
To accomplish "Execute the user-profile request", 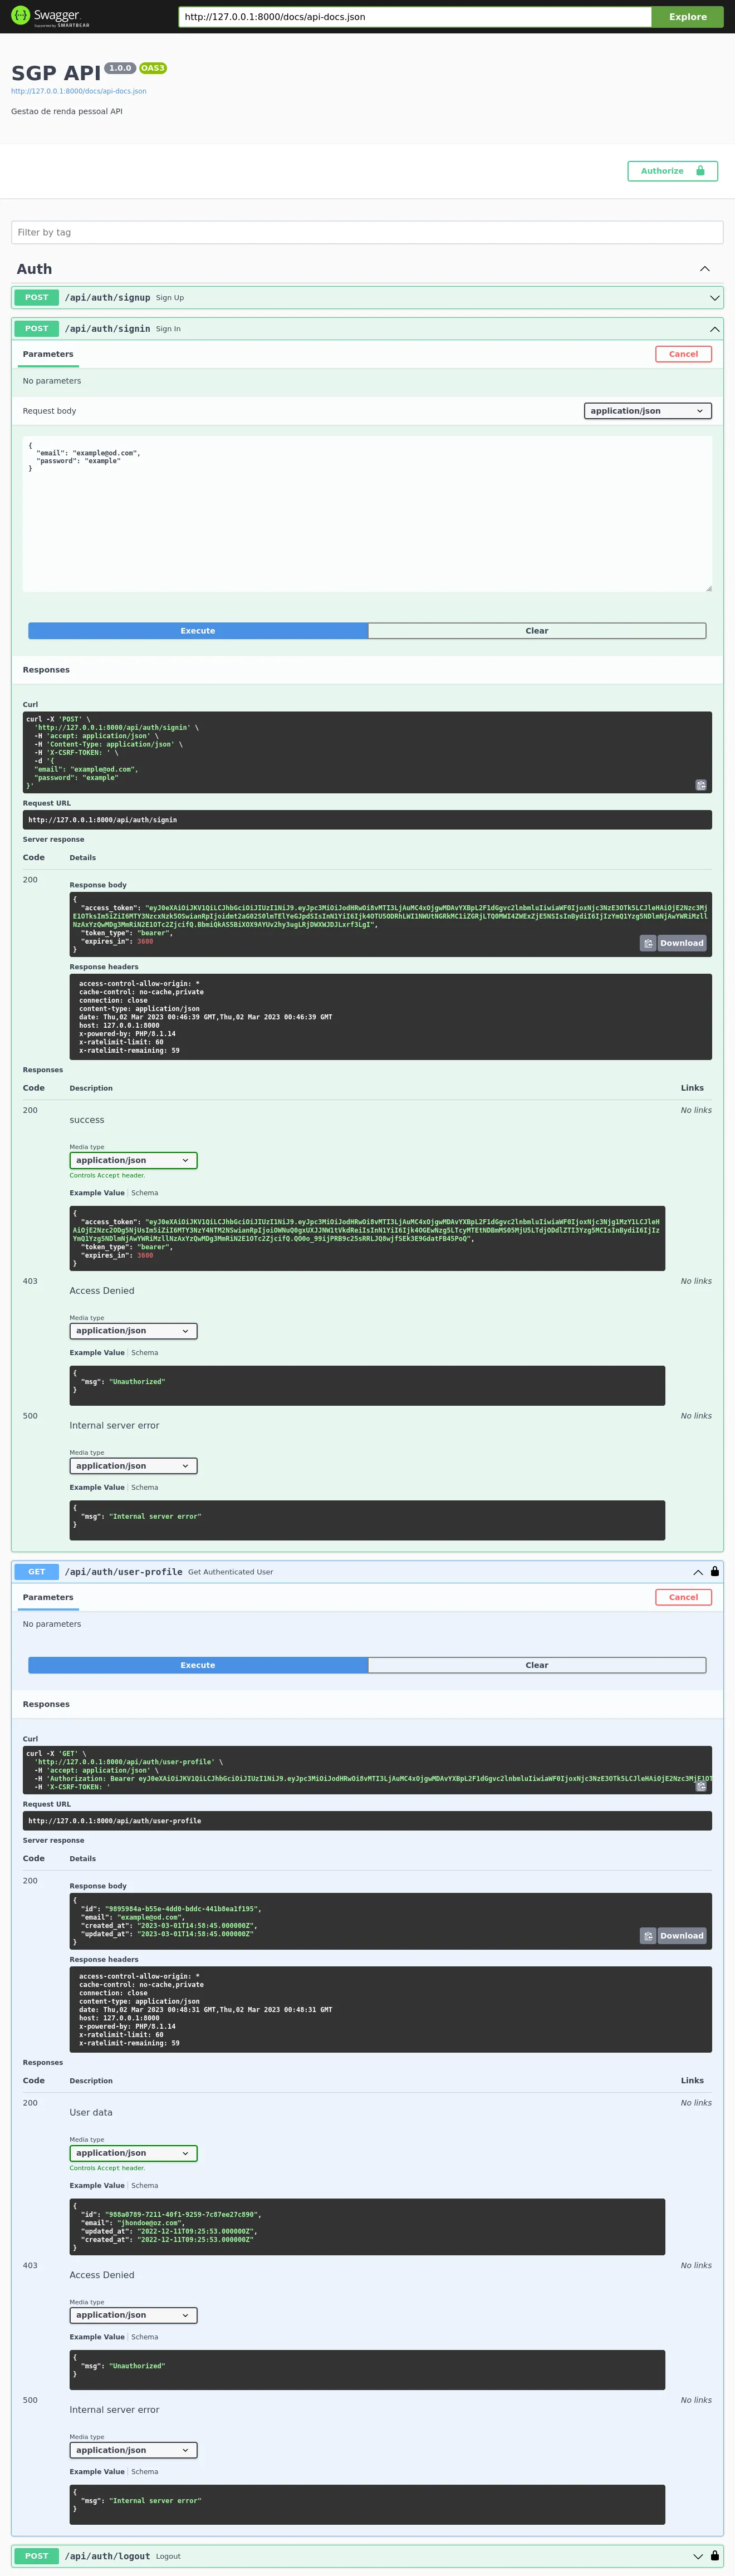I will click(198, 1665).
